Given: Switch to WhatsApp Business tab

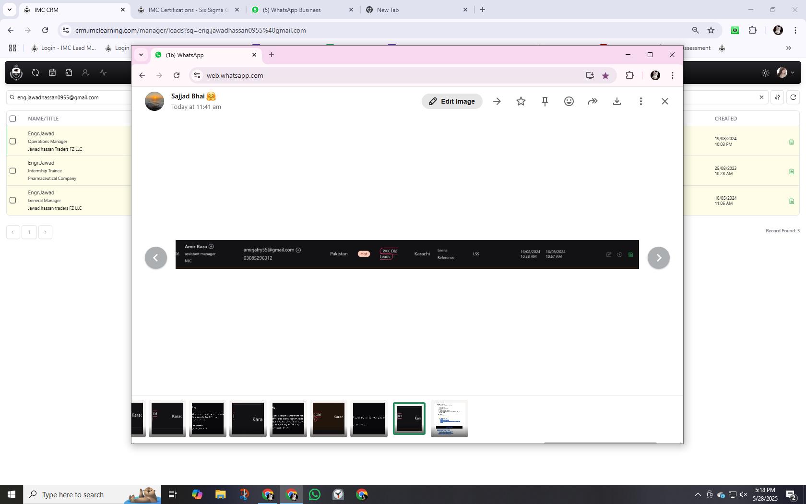Looking at the screenshot, I should coord(303,10).
